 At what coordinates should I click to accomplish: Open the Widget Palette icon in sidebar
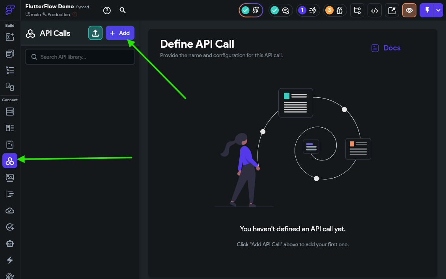[10, 37]
